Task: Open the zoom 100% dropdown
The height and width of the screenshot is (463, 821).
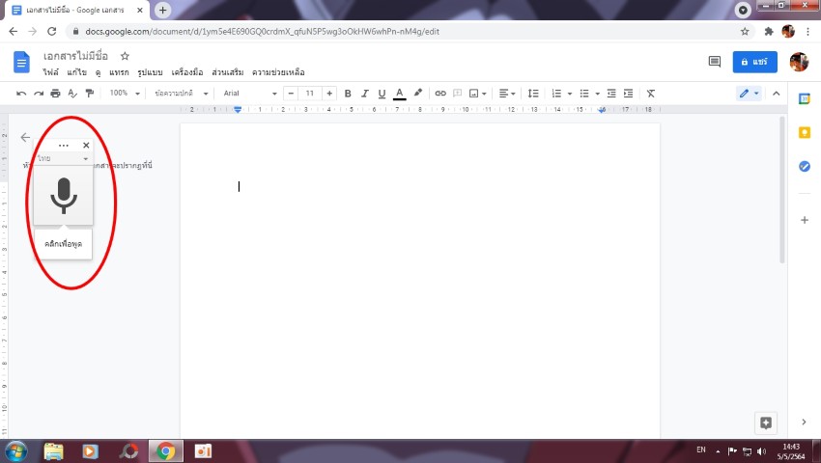Action: tap(124, 94)
